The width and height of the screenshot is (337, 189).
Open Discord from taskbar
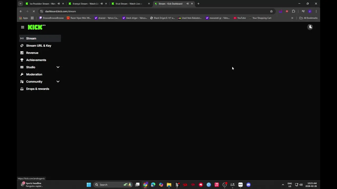248,185
